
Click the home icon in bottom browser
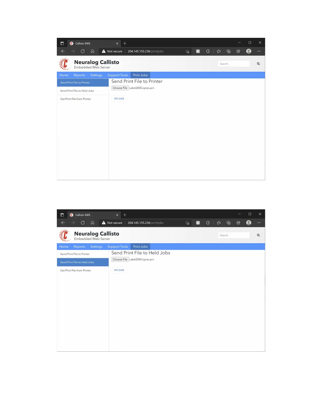[x=93, y=223]
